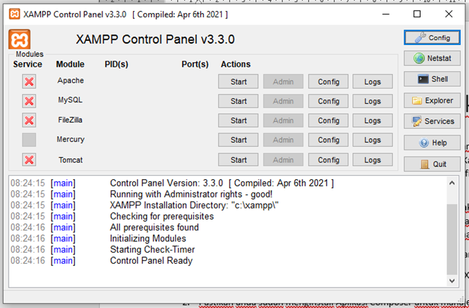Click the XAMPP logo in title bar
Screen dimensions: 469x308
(15, 14)
